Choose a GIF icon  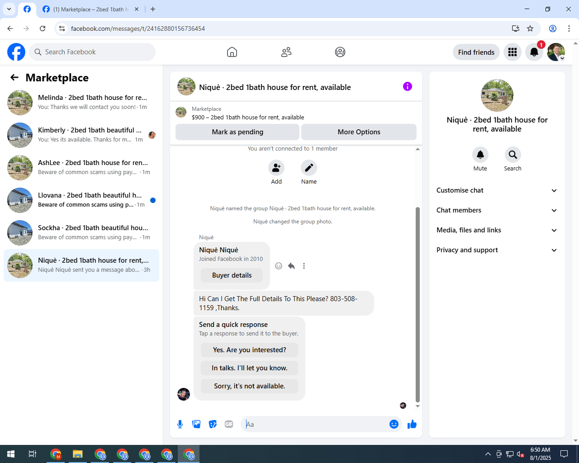[229, 424]
